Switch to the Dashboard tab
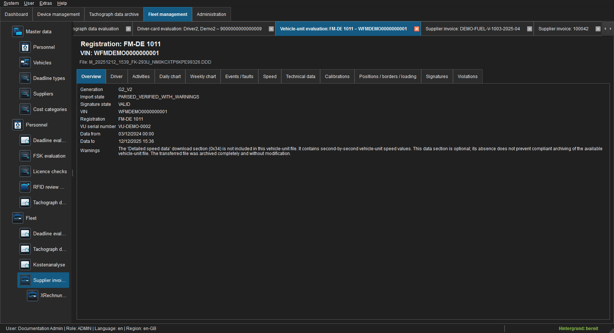614x333 pixels. coord(16,14)
